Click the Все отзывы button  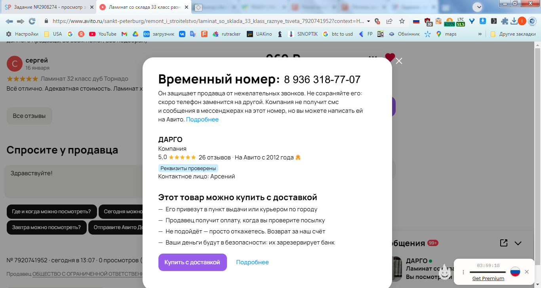tap(29, 116)
